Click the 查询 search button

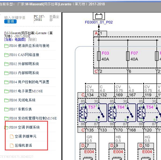point(10,22)
